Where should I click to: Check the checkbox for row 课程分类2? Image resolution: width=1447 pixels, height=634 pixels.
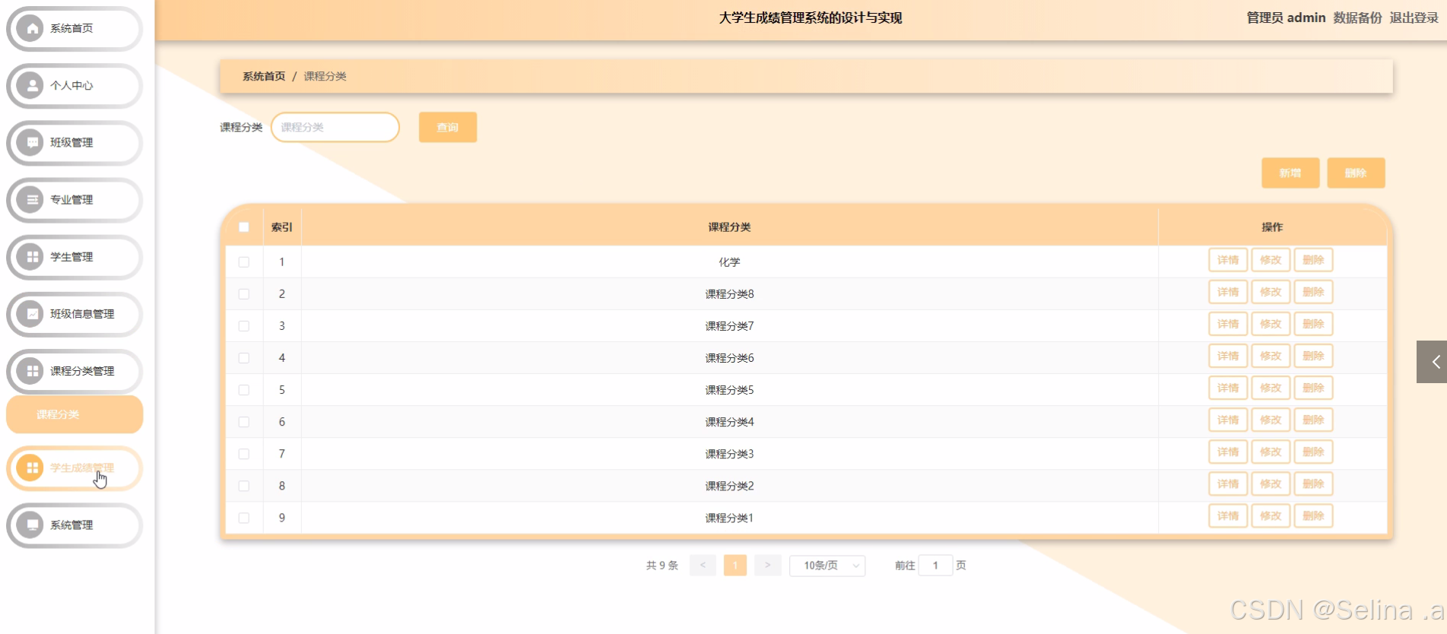244,486
